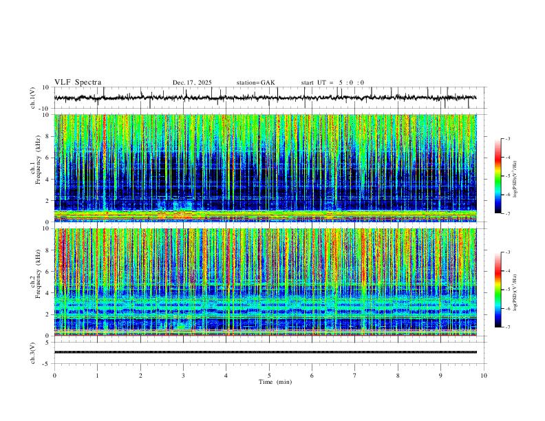Screen dimensions: 545x421
Task: Click ch.1 frequency axis "6" kHz tick
Action: click(48, 158)
